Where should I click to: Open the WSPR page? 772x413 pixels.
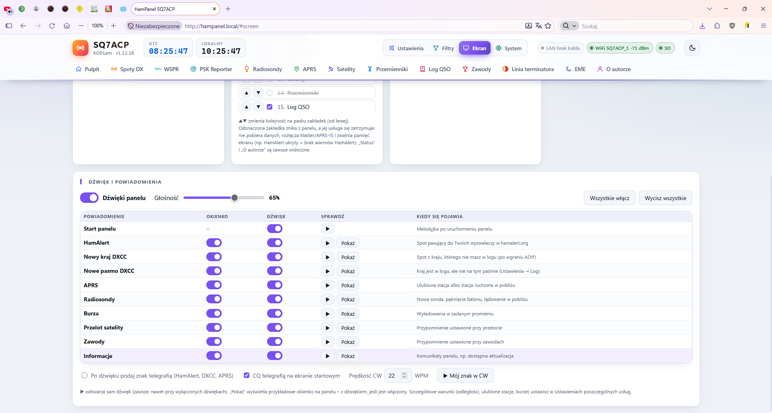pyautogui.click(x=167, y=69)
